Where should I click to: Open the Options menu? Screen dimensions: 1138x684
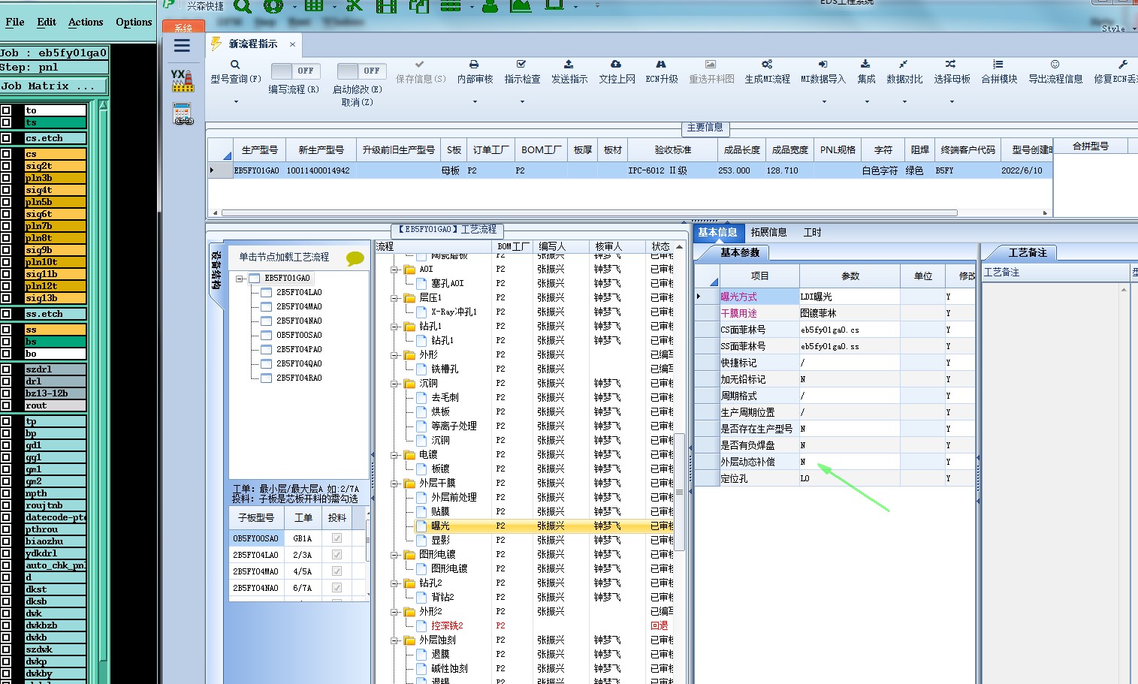[x=134, y=22]
